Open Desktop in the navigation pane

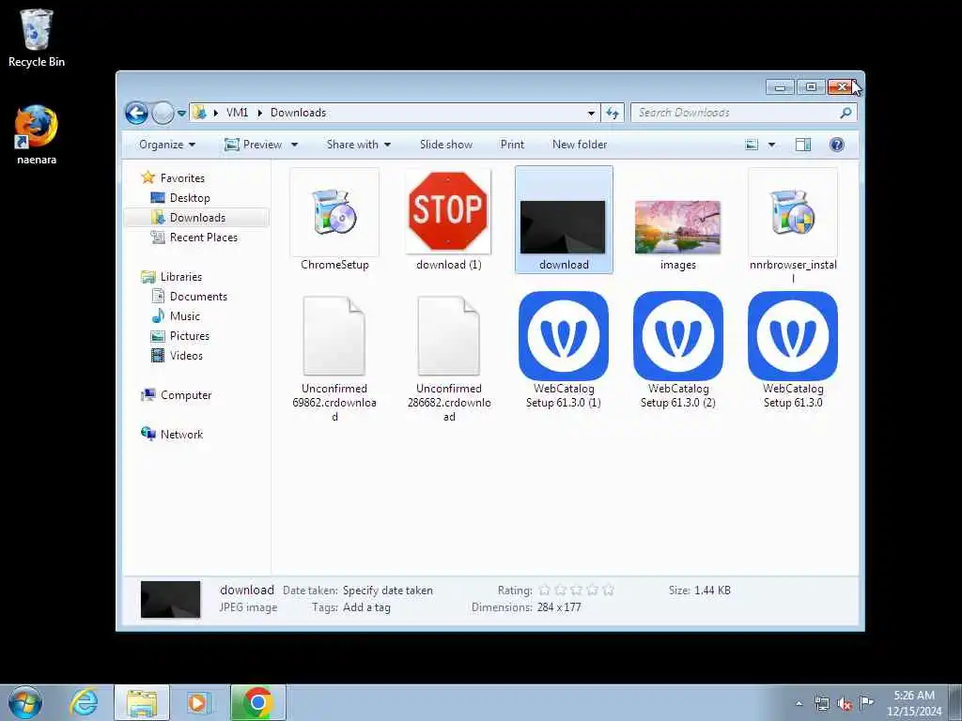pos(190,198)
